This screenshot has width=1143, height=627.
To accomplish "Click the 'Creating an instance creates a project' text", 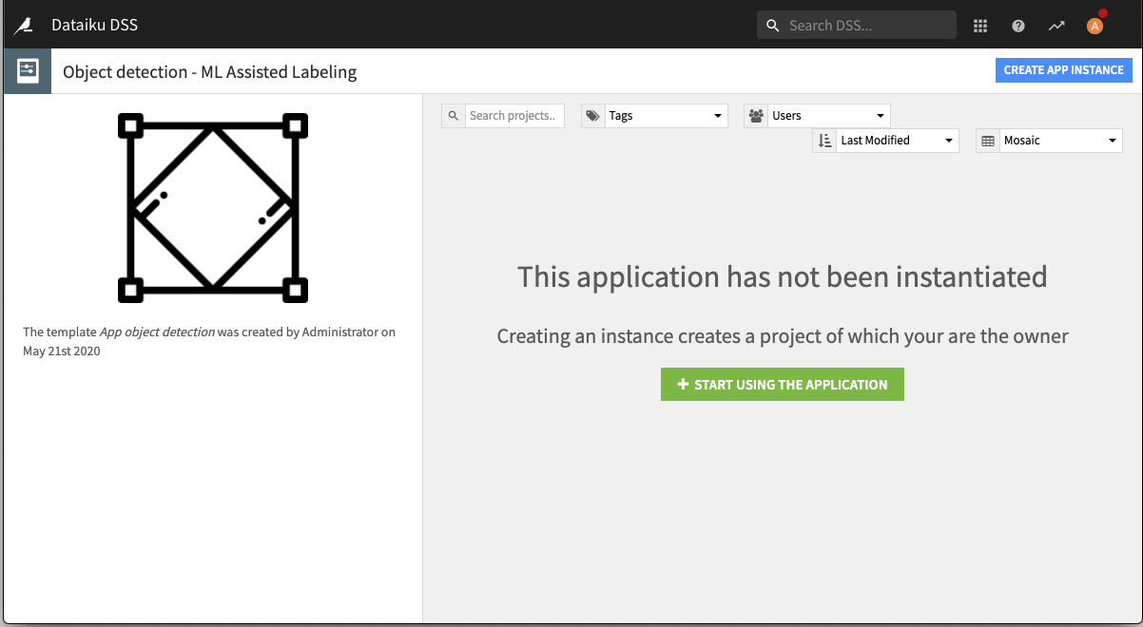I will click(783, 336).
